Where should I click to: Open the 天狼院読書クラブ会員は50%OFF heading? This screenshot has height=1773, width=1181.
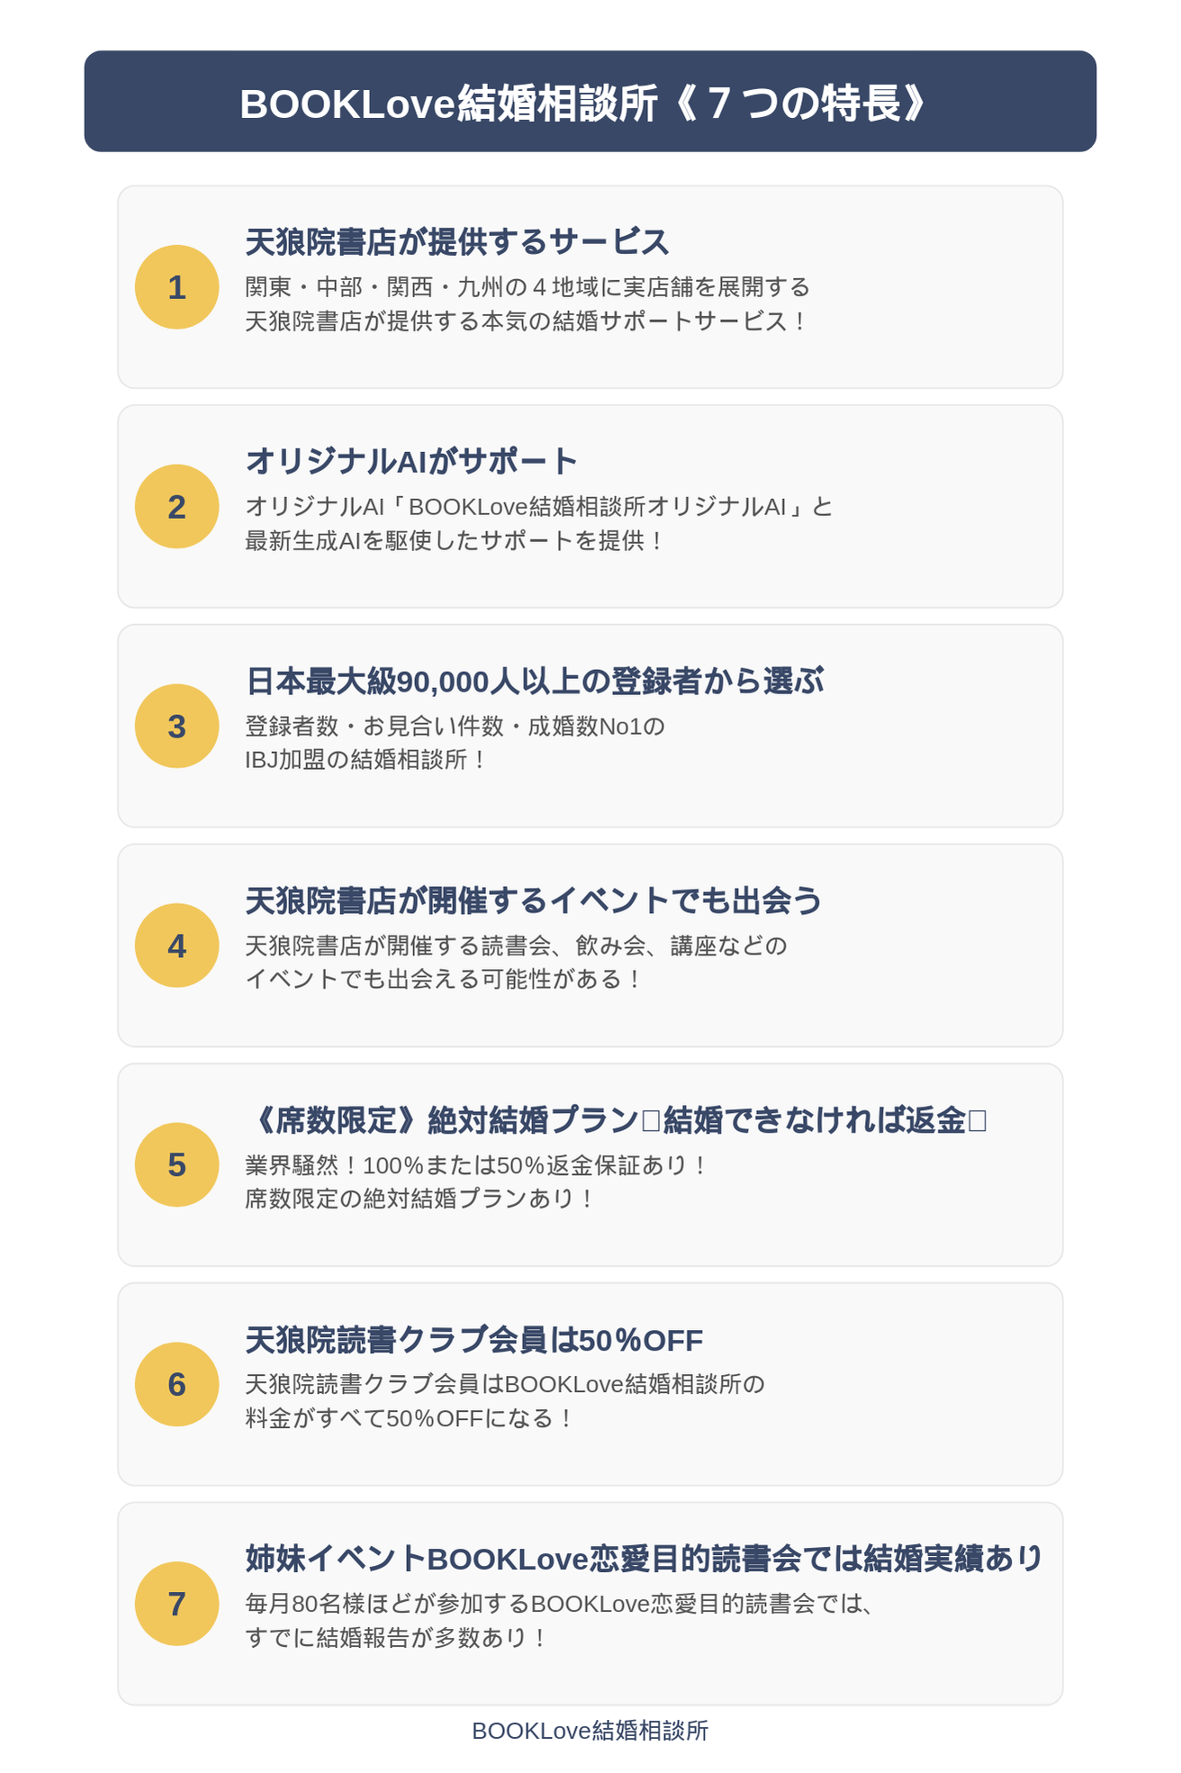point(474,1340)
